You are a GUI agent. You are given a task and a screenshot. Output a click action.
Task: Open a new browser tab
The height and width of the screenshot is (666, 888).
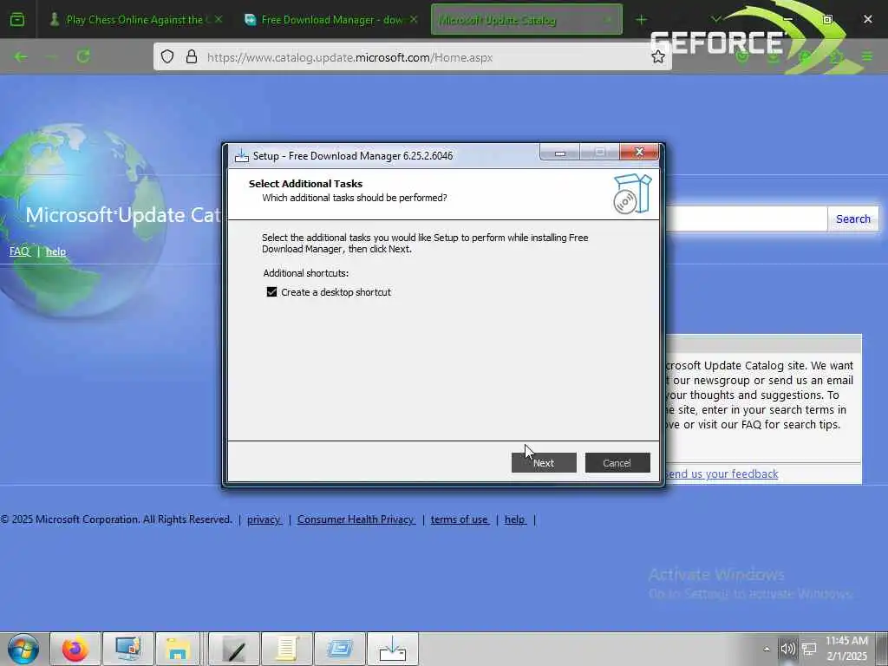coord(641,20)
